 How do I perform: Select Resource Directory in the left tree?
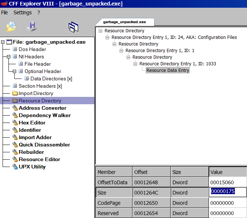(40, 101)
